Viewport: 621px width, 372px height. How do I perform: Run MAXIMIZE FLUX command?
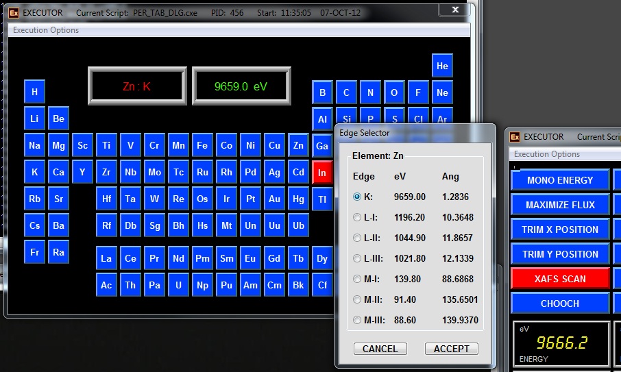click(560, 205)
